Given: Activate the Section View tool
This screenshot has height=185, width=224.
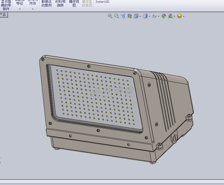Looking at the screenshot, I should tap(130, 16).
